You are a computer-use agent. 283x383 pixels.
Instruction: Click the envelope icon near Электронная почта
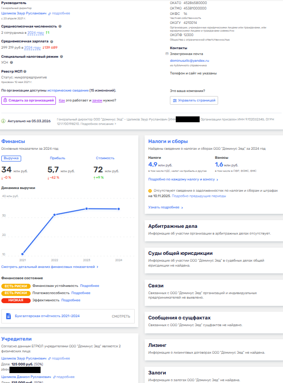click(167, 54)
